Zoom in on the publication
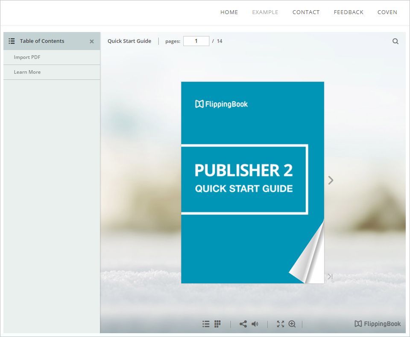 tap(292, 324)
